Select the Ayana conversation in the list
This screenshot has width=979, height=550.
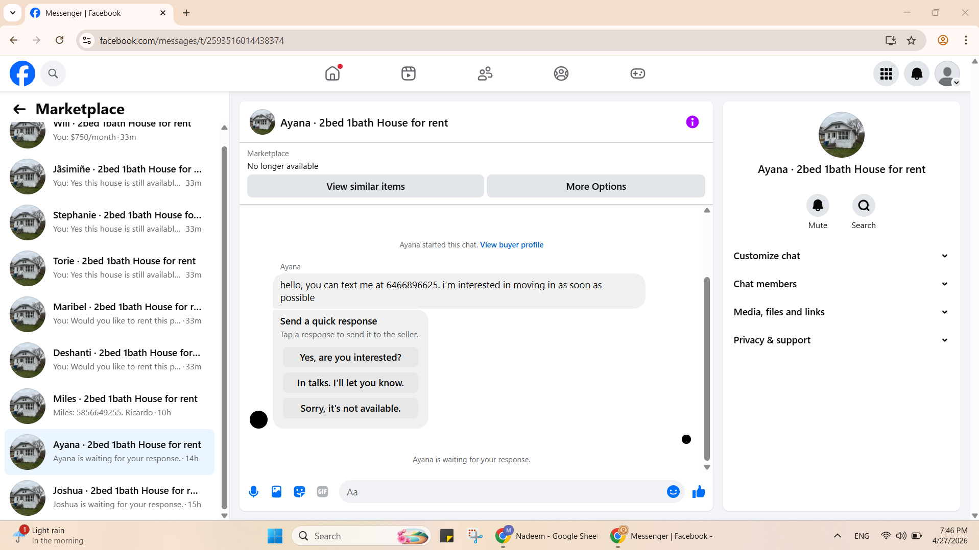pos(110,452)
